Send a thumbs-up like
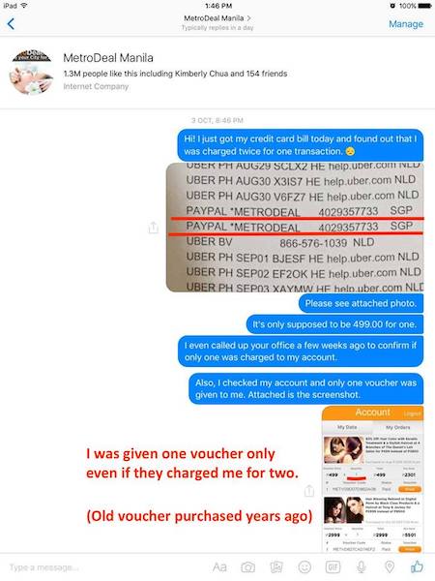This screenshot has width=435, height=581. coord(417,566)
